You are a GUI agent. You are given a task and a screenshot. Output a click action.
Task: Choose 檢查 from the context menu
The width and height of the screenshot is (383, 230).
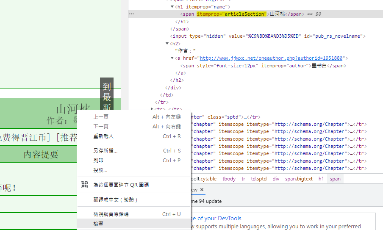coord(134,224)
